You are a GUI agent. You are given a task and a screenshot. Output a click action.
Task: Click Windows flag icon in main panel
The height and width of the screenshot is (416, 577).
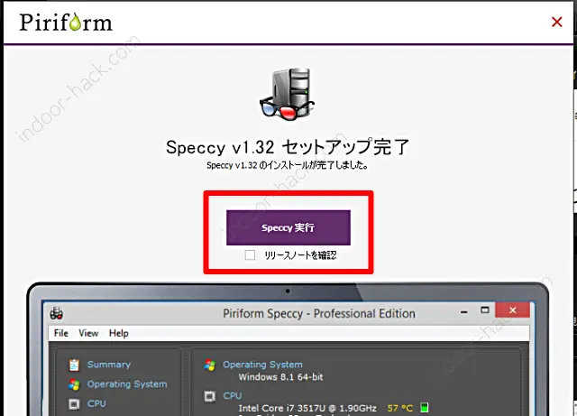[210, 365]
